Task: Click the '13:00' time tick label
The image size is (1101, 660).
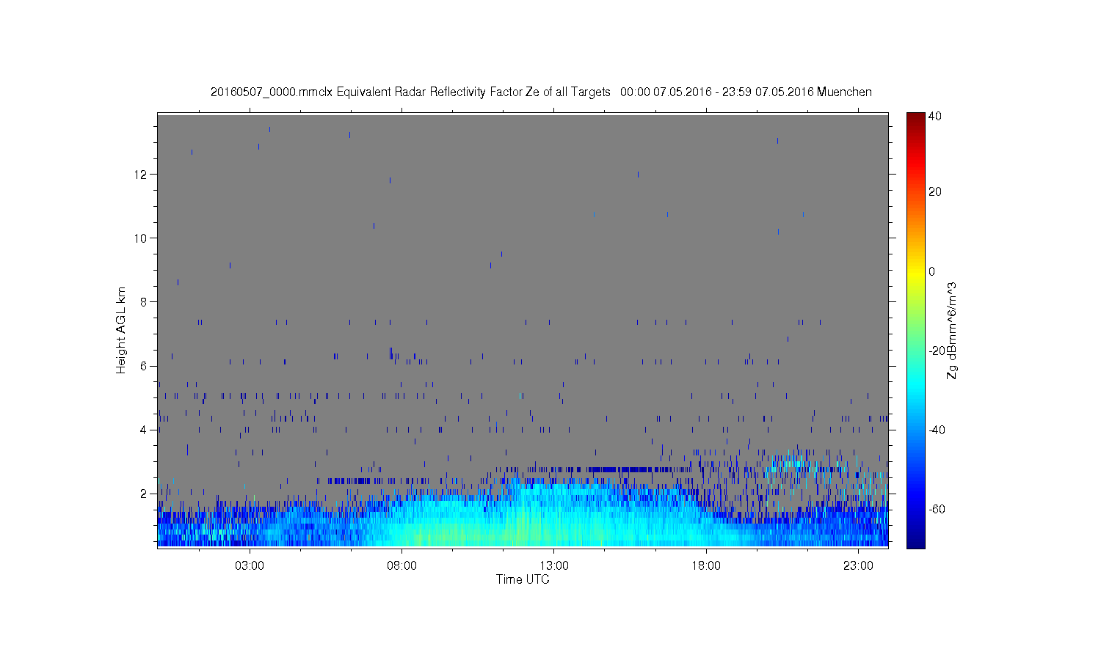Action: (x=554, y=566)
